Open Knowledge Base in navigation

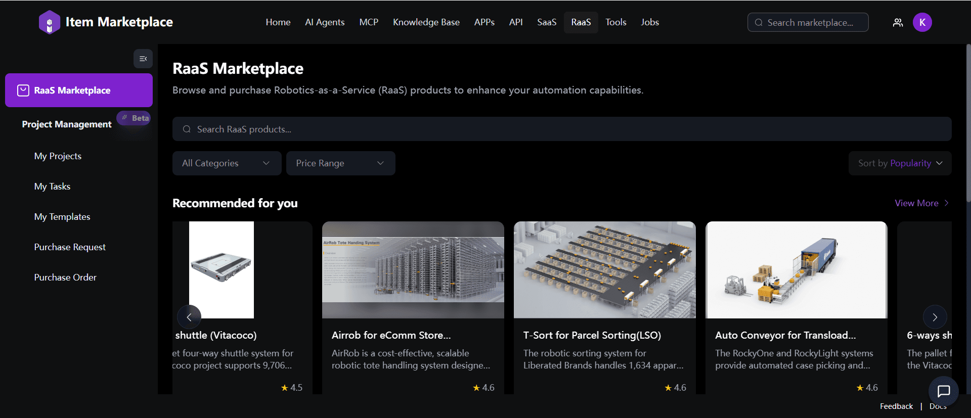pos(426,22)
